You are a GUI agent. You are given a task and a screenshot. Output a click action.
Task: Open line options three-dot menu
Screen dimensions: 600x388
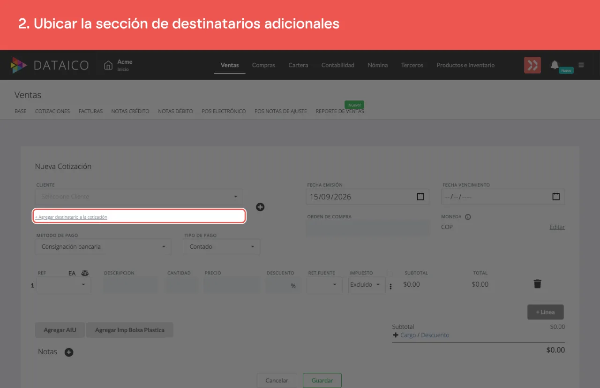tap(390, 286)
